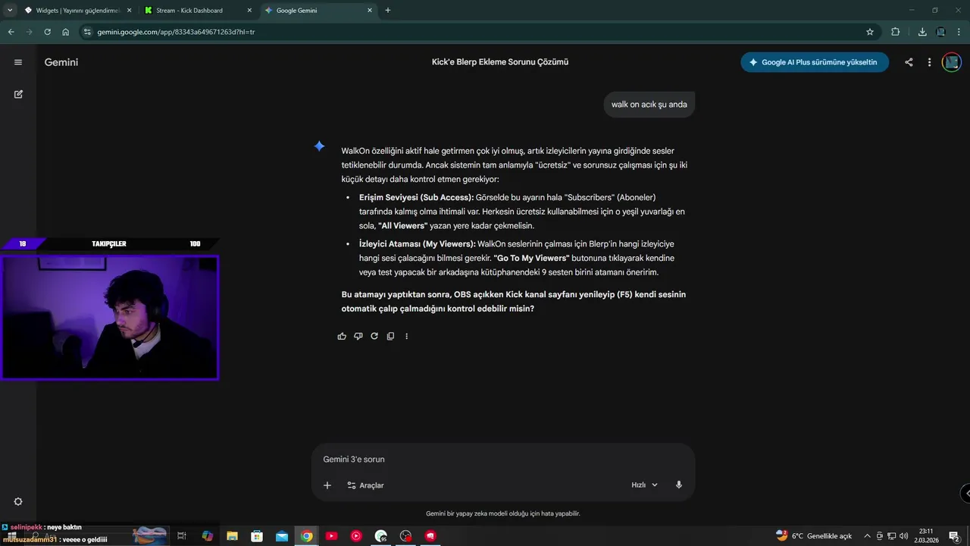Open the network icon in the system tray
Viewport: 970px width, 546px height.
pos(892,536)
